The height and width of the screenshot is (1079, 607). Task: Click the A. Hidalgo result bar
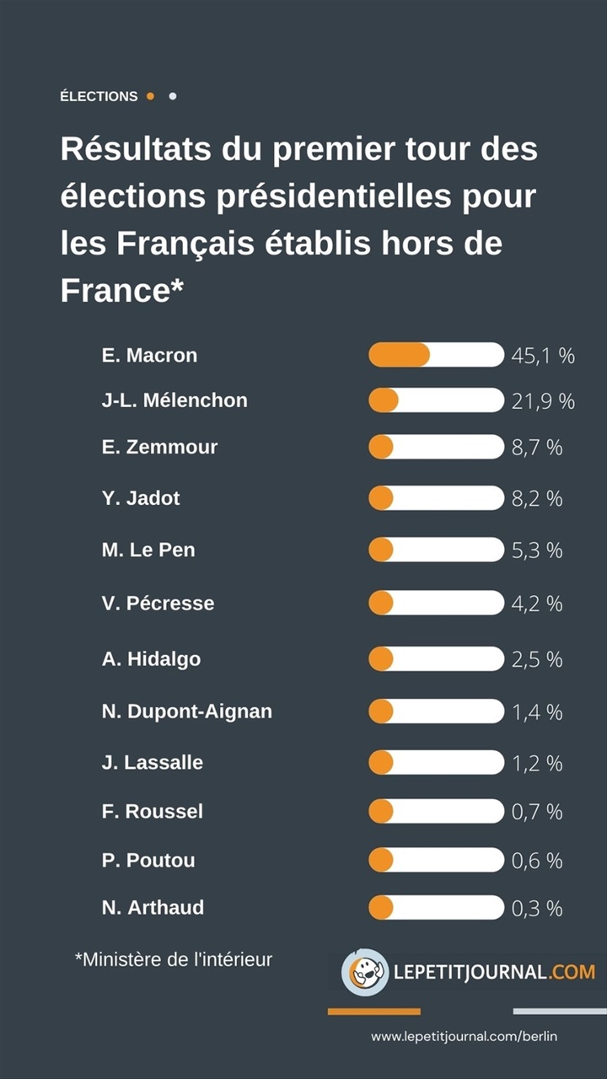pyautogui.click(x=436, y=658)
